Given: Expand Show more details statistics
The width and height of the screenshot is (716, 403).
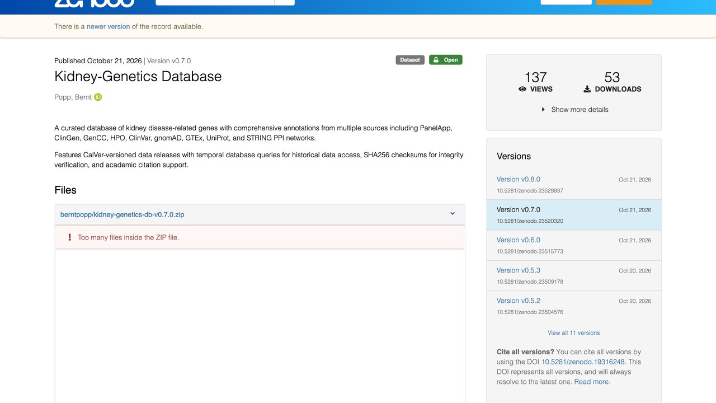Looking at the screenshot, I should click(574, 110).
